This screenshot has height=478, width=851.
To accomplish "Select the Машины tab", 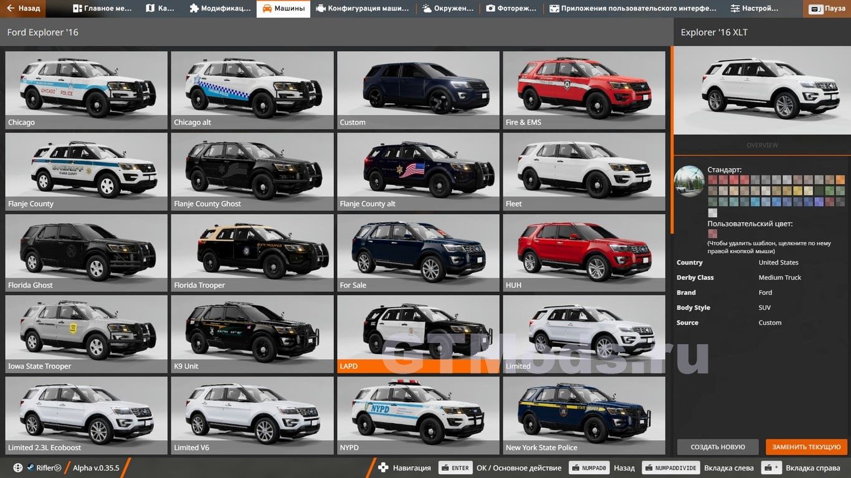I will 283,9.
